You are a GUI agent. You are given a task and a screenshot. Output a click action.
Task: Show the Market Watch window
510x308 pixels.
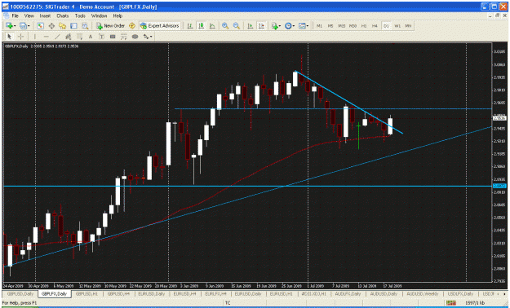tap(40, 26)
